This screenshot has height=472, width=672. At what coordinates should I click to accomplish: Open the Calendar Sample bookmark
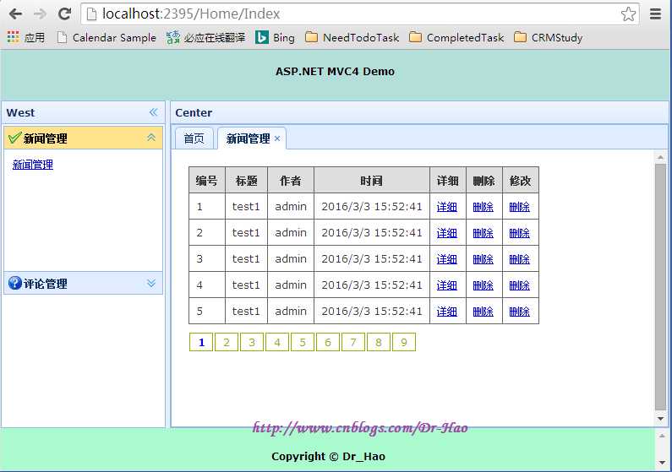107,38
